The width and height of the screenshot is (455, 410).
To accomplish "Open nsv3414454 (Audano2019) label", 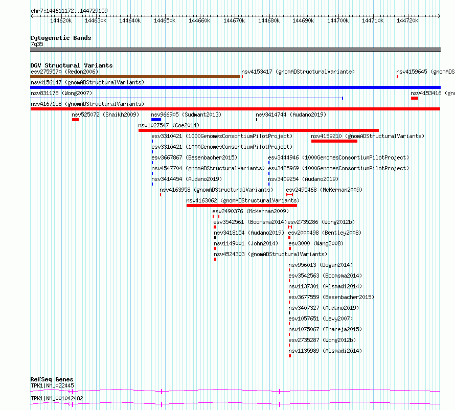I will click(187, 179).
